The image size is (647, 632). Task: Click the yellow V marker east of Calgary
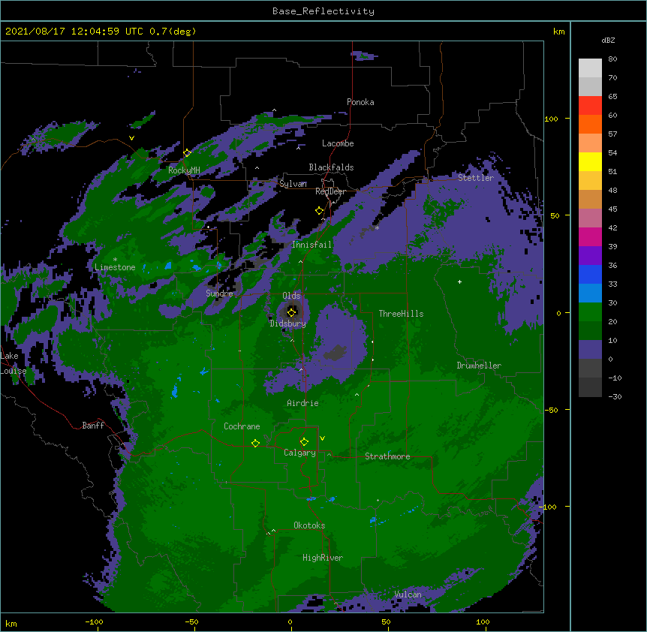pos(322,438)
